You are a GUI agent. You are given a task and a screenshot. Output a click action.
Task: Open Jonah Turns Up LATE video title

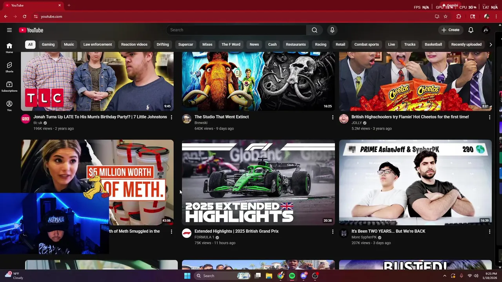click(x=100, y=117)
